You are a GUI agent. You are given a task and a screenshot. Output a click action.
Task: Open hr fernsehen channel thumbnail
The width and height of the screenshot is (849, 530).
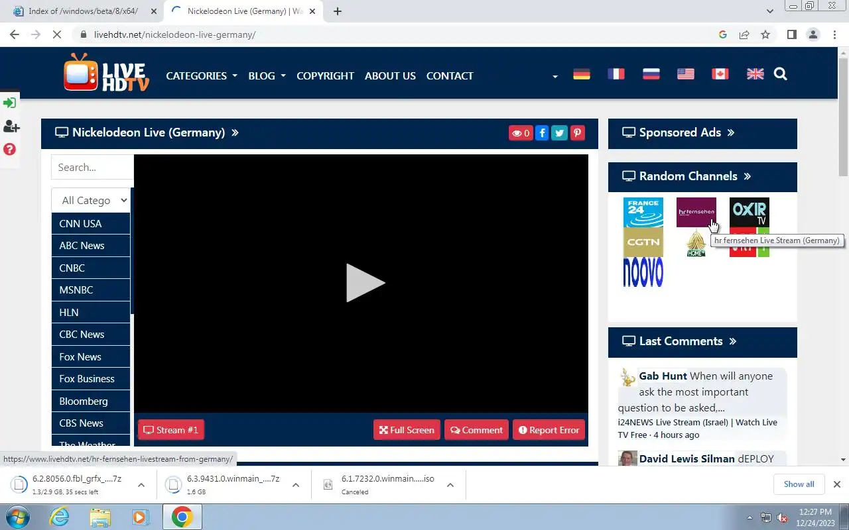(x=696, y=212)
